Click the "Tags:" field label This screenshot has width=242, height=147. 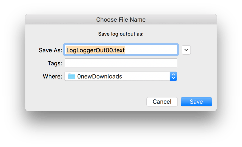click(55, 63)
